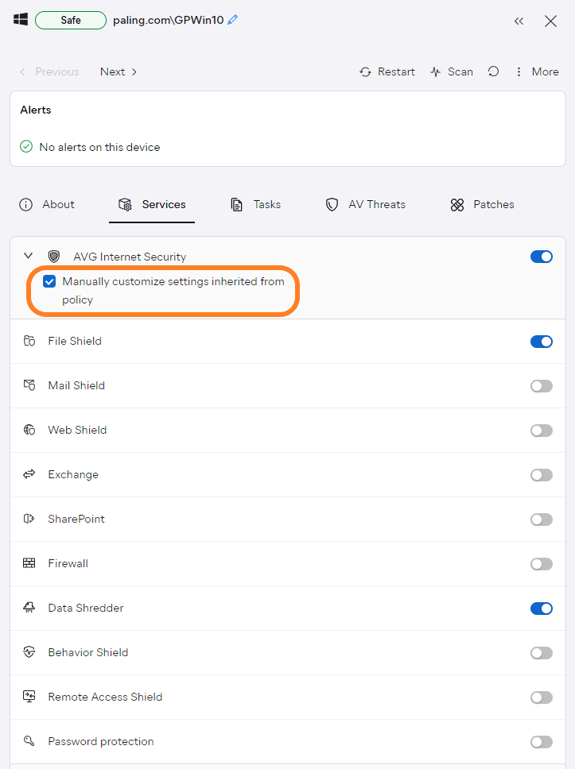Click the Remote Access Shield monitor icon

29,697
